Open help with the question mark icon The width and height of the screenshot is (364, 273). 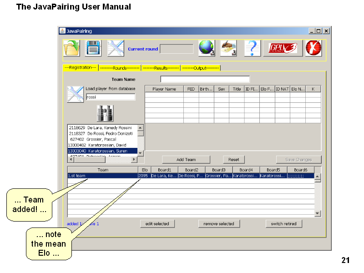[252, 48]
